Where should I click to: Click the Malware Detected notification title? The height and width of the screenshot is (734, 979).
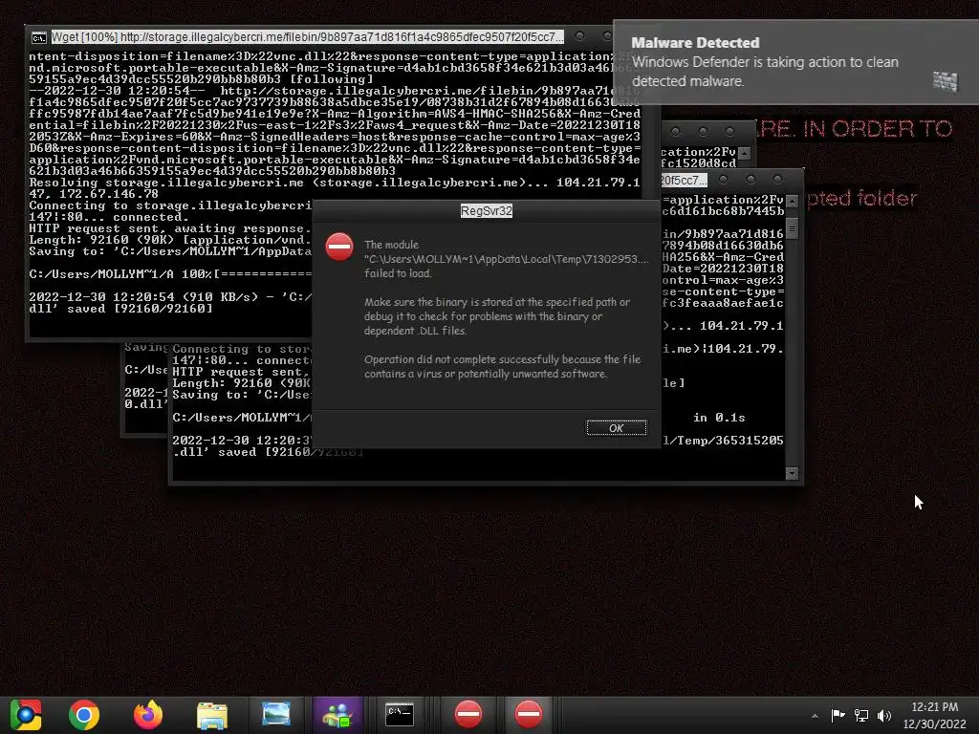tap(695, 42)
